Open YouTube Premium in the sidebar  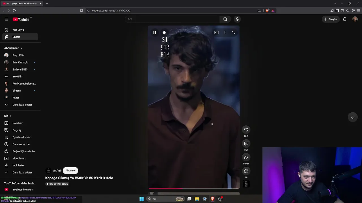pos(20,190)
